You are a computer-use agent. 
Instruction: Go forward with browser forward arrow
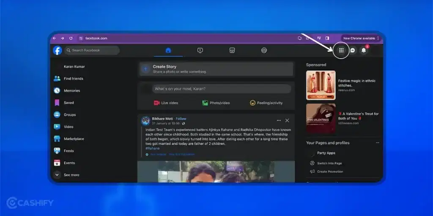pos(63,38)
